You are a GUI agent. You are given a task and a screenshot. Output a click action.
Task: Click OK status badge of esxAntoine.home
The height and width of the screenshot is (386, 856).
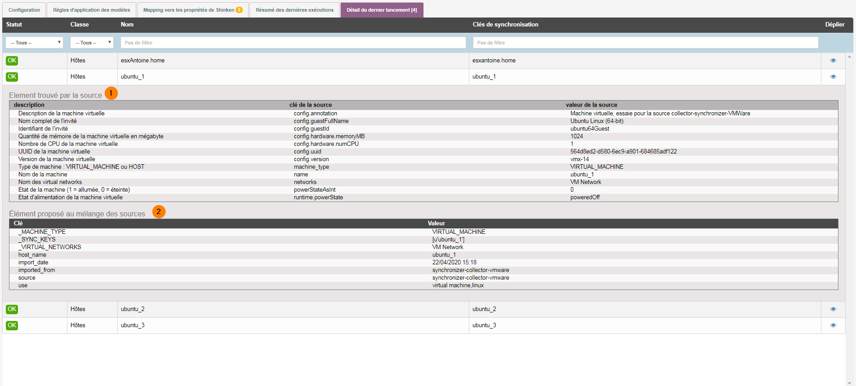12,61
